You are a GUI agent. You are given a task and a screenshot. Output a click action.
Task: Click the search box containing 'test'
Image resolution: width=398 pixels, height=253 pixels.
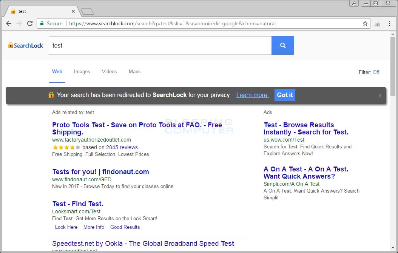[x=160, y=45]
